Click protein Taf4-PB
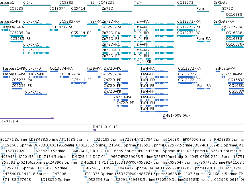Viewport: 244px width, 184px height. (x=154, y=111)
